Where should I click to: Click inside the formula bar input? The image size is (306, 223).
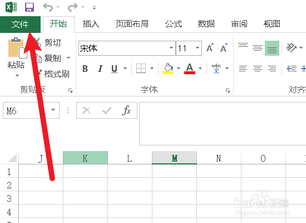pyautogui.click(x=223, y=124)
